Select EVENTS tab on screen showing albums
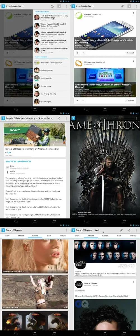Screen dimensions: 140x336 point(63,236)
